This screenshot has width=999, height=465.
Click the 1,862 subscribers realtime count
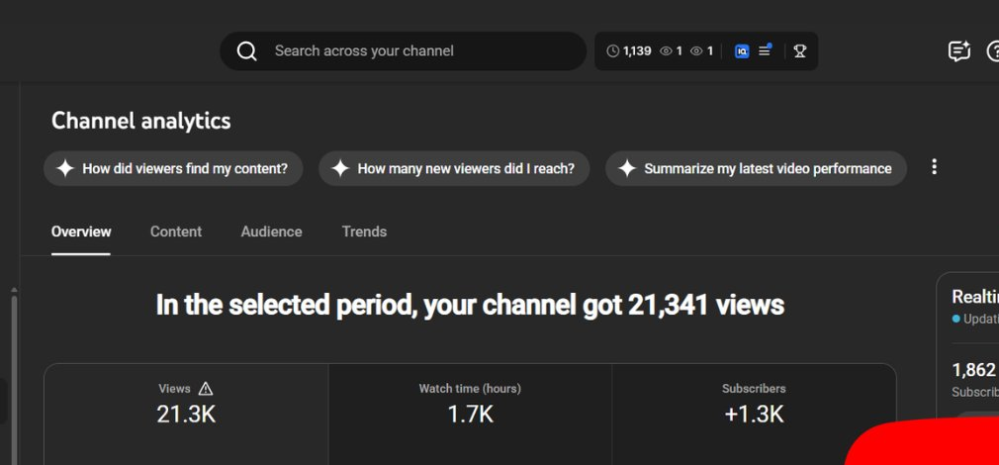[973, 370]
